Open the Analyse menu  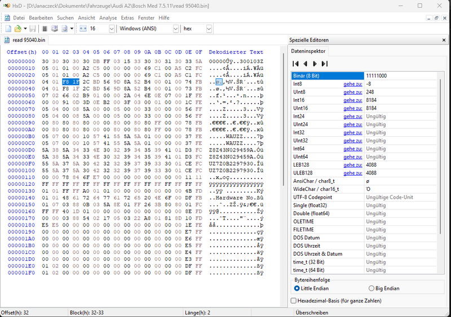pyautogui.click(x=109, y=17)
